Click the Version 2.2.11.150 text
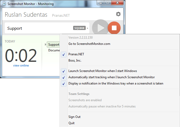The width and height of the screenshot is (180, 127). tap(80, 38)
